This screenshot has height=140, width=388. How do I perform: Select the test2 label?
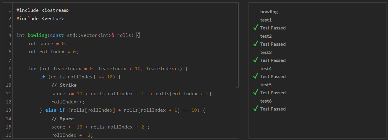click(x=266, y=36)
